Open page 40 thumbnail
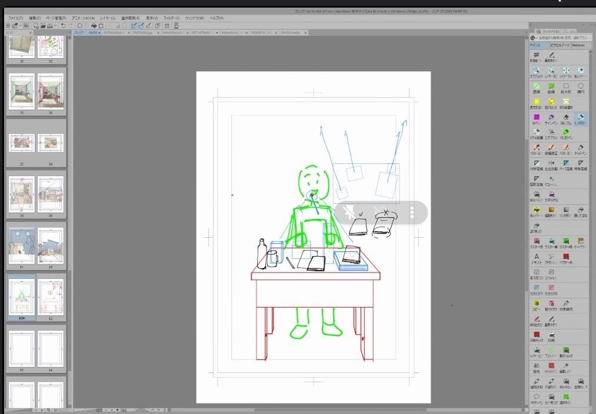Screen dimensions: 596x414 (51, 246)
